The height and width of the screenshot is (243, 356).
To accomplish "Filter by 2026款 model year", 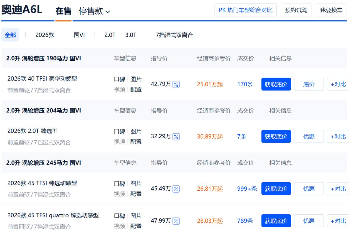I will coord(45,35).
